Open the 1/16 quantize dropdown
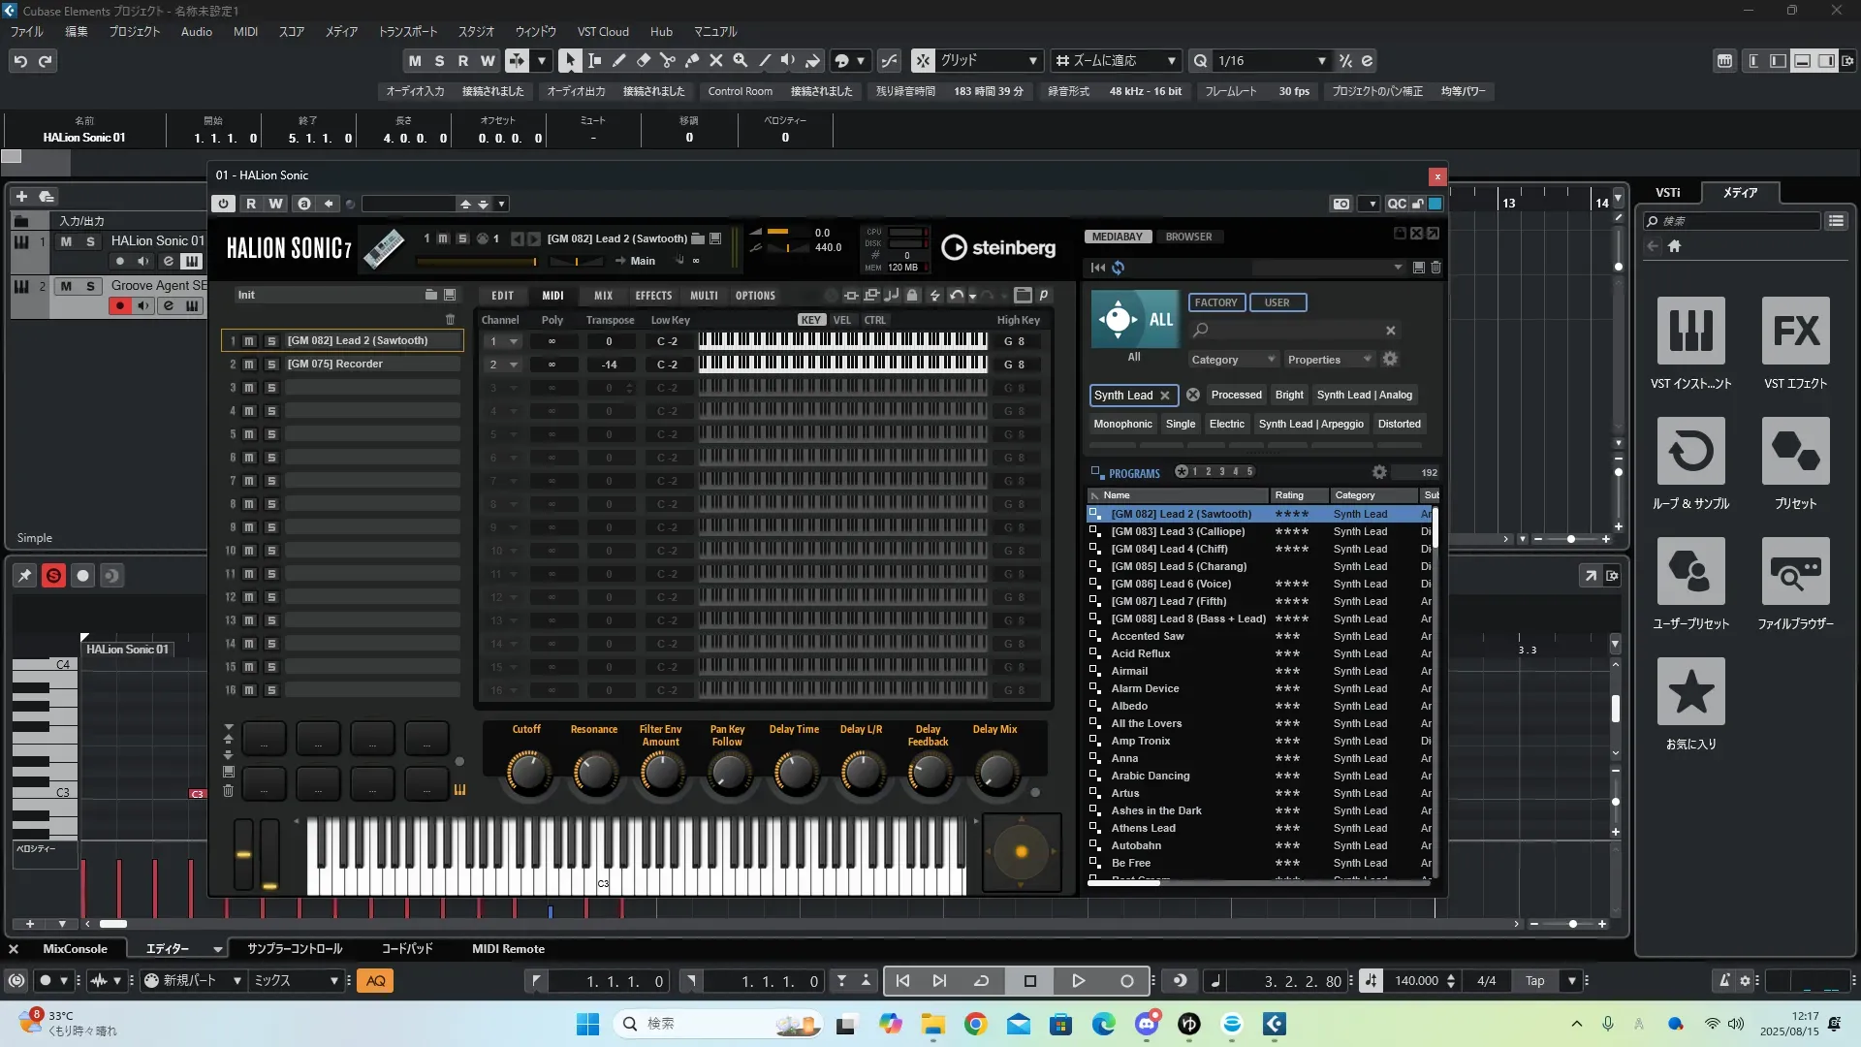 tap(1321, 61)
